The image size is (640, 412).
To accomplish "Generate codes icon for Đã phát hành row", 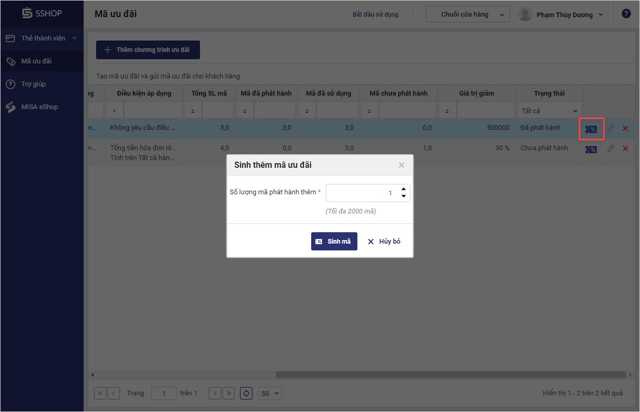I will 591,129.
